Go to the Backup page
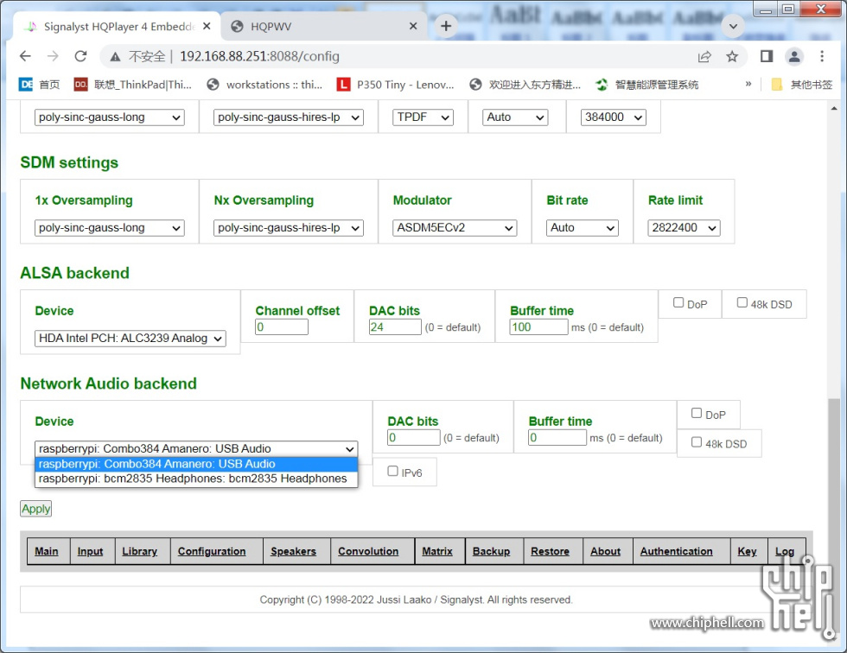Image resolution: width=847 pixels, height=653 pixels. (491, 551)
